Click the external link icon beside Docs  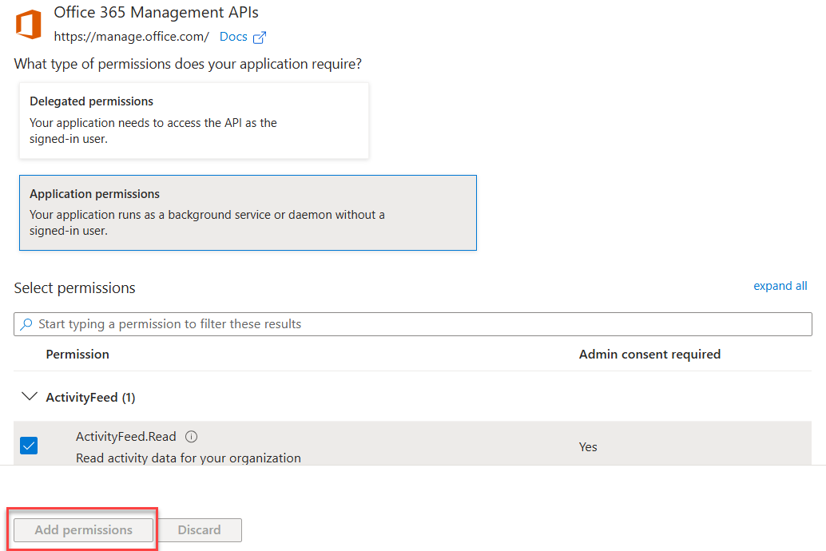[260, 38]
